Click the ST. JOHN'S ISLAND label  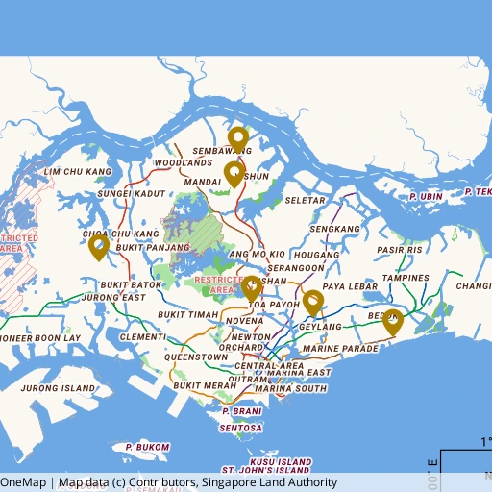(x=266, y=470)
